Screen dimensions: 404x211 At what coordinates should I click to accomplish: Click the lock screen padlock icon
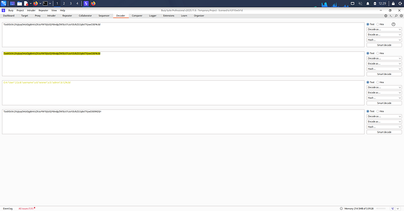(393, 3)
